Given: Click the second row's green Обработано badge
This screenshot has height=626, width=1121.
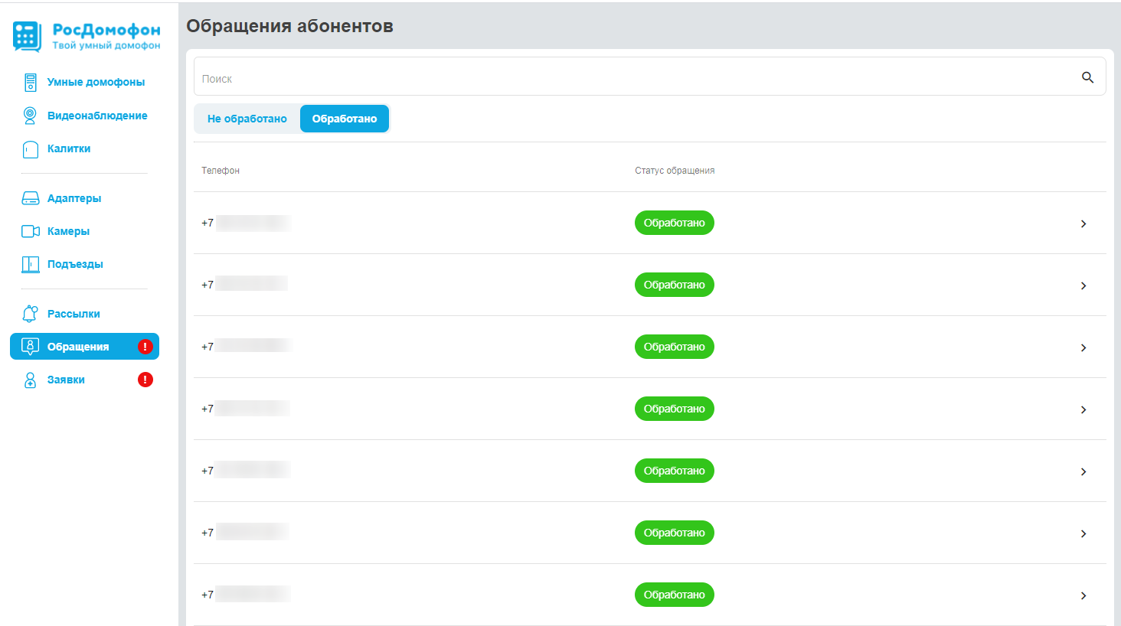Looking at the screenshot, I should pos(674,285).
